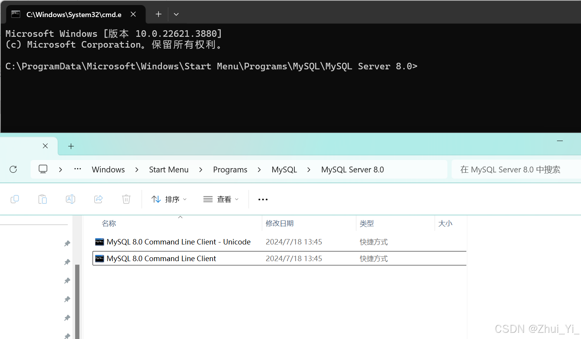Go to Start Menu breadcrumb
The image size is (581, 339).
pyautogui.click(x=169, y=170)
